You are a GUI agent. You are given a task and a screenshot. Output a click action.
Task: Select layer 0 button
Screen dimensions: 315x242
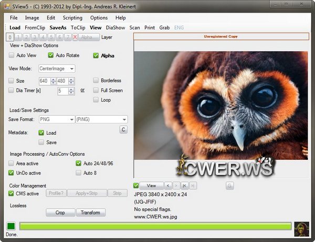pos(10,37)
